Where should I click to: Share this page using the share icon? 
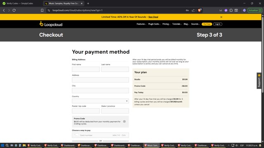(x=193, y=10)
